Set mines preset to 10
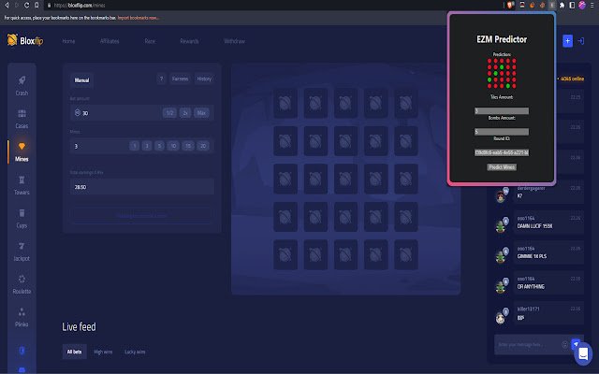The height and width of the screenshot is (374, 599). 173,146
